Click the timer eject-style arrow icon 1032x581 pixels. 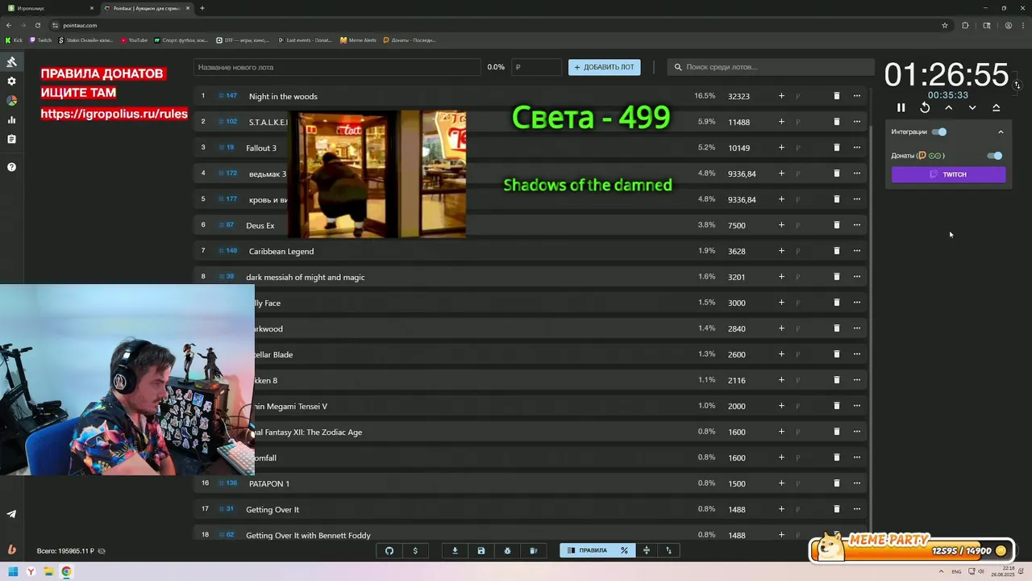click(996, 107)
